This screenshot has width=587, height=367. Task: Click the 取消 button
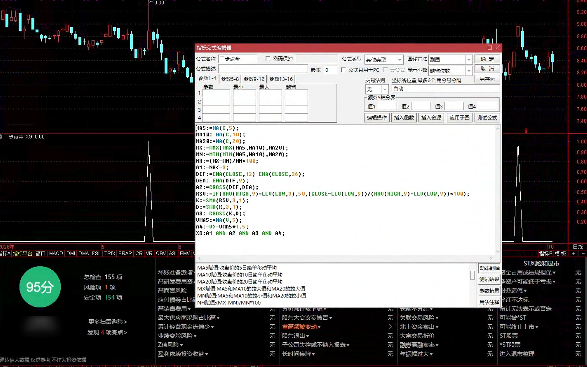pos(487,69)
